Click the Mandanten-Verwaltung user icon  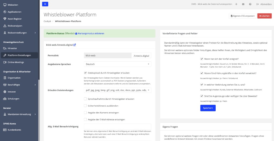[5, 114]
